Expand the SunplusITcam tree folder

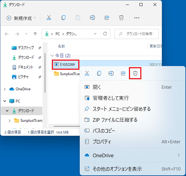9,121
